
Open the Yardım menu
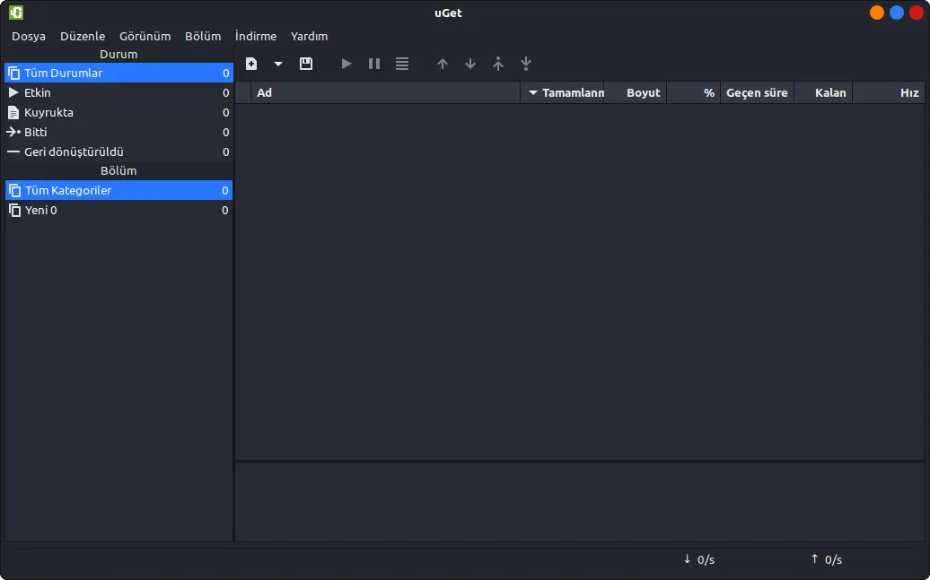[309, 36]
